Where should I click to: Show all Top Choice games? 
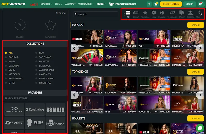point(196,72)
